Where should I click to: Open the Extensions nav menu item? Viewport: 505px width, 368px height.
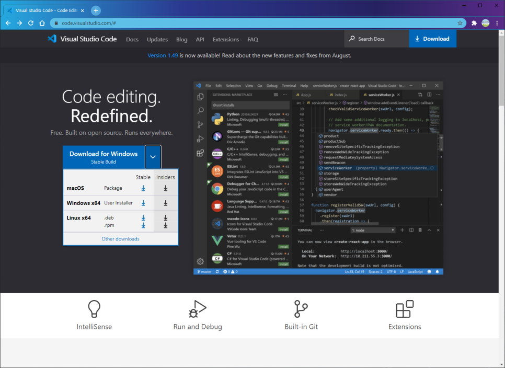coord(226,39)
